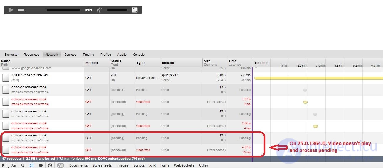Toggle mute on the video player

99,10
